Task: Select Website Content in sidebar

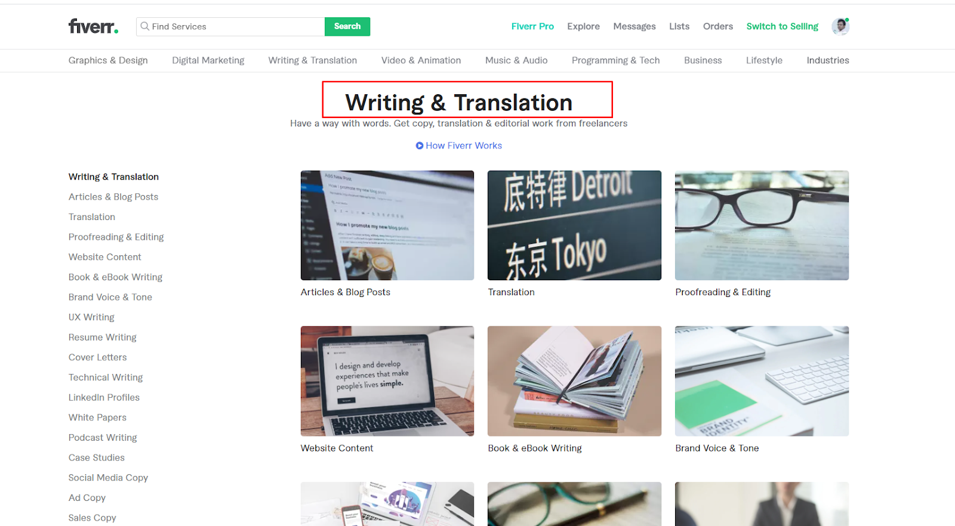Action: coord(105,257)
